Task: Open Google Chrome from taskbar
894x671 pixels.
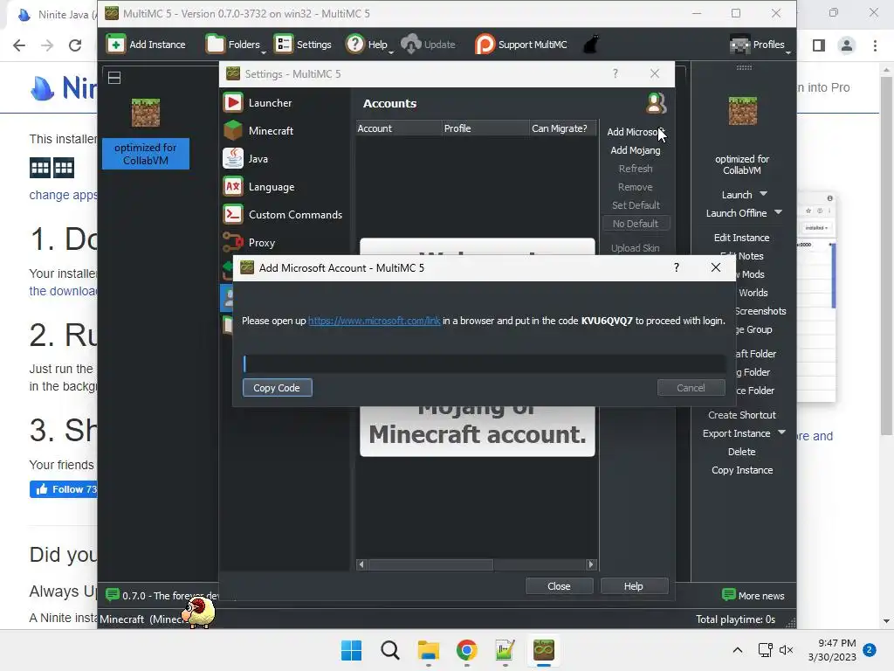Action: click(x=467, y=650)
